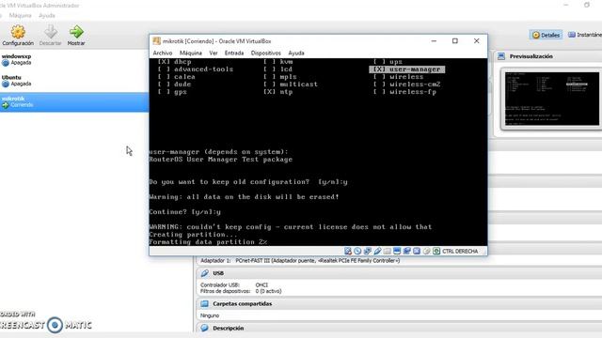This screenshot has height=338, width=602.
Task: Click the CTRL DERECHA host key label
Action: [x=460, y=252]
